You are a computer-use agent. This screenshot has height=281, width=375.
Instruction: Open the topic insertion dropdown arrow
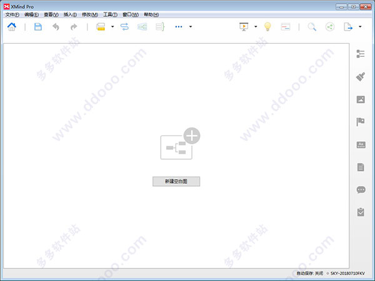pyautogui.click(x=112, y=26)
